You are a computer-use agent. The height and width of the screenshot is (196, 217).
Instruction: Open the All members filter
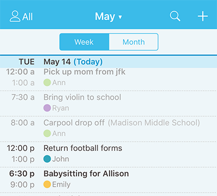pyautogui.click(x=21, y=16)
